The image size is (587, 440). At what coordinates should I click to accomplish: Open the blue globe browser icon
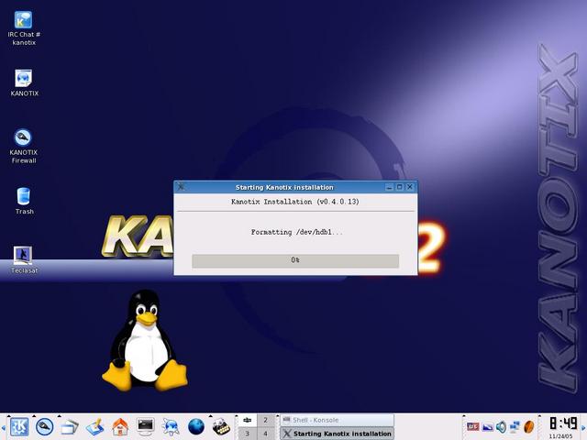click(x=196, y=427)
